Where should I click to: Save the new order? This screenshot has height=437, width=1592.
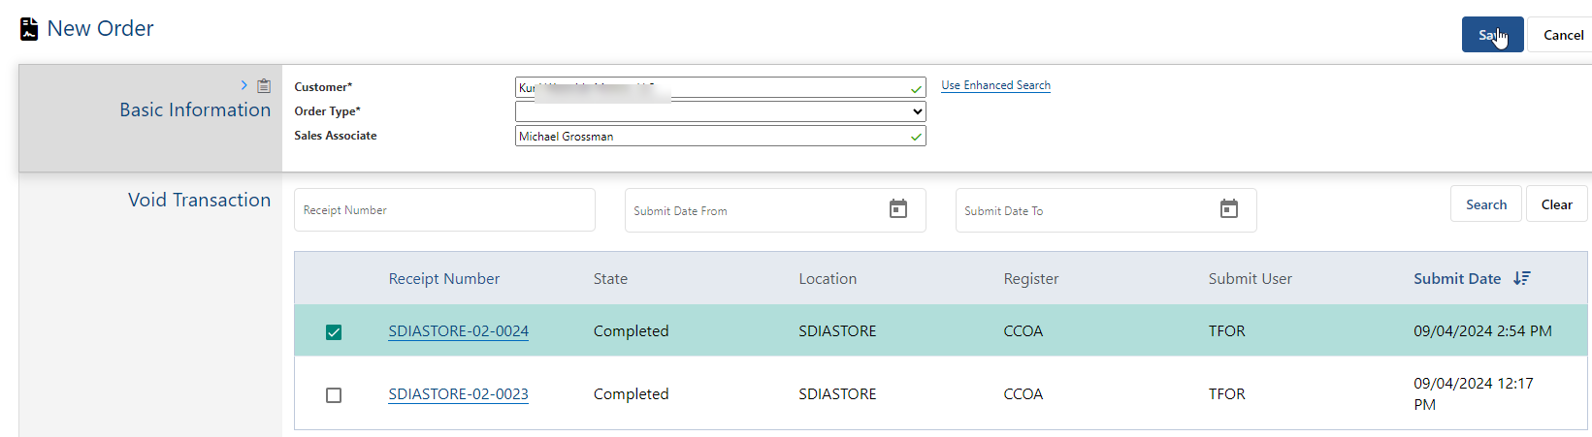[1491, 35]
